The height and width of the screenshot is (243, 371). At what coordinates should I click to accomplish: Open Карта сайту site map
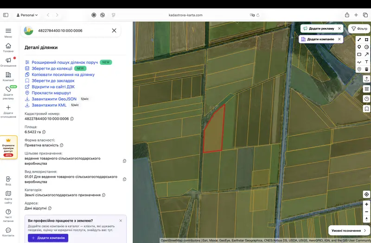[x=8, y=193]
